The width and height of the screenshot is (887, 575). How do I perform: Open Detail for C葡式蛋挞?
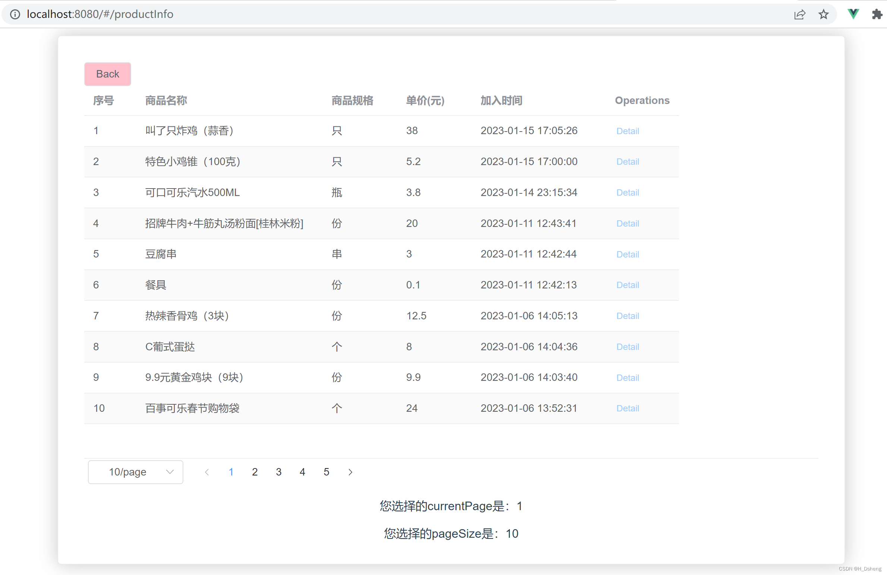[x=628, y=347]
